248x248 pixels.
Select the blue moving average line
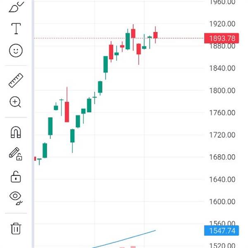pos(124,238)
